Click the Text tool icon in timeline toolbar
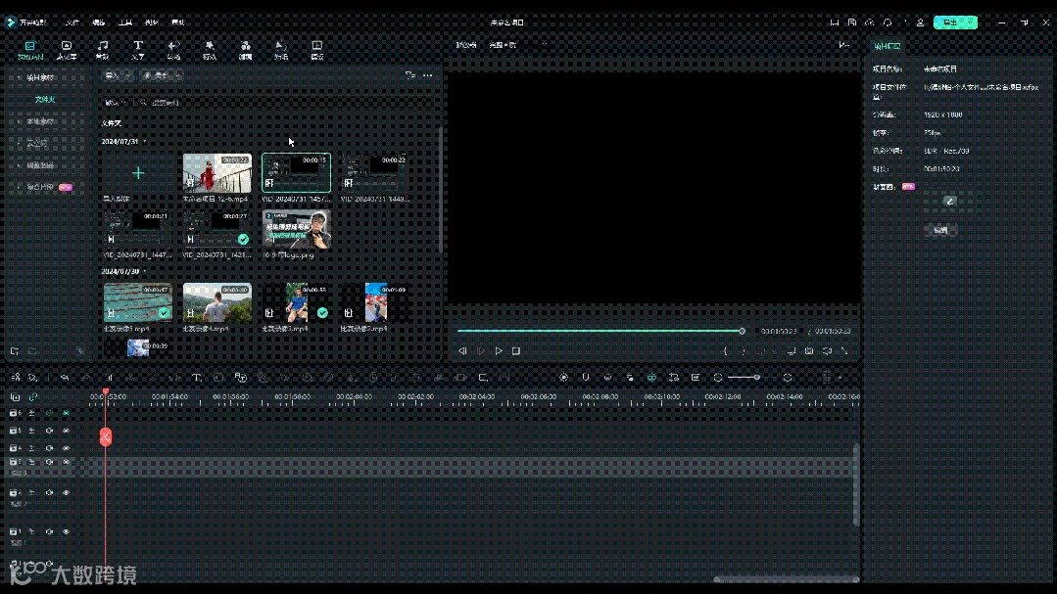1057x594 pixels. (196, 378)
